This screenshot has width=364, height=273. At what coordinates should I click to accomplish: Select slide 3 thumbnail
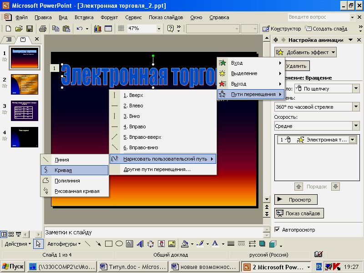pyautogui.click(x=25, y=111)
